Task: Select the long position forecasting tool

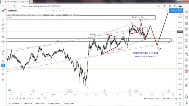Action: [3, 41]
